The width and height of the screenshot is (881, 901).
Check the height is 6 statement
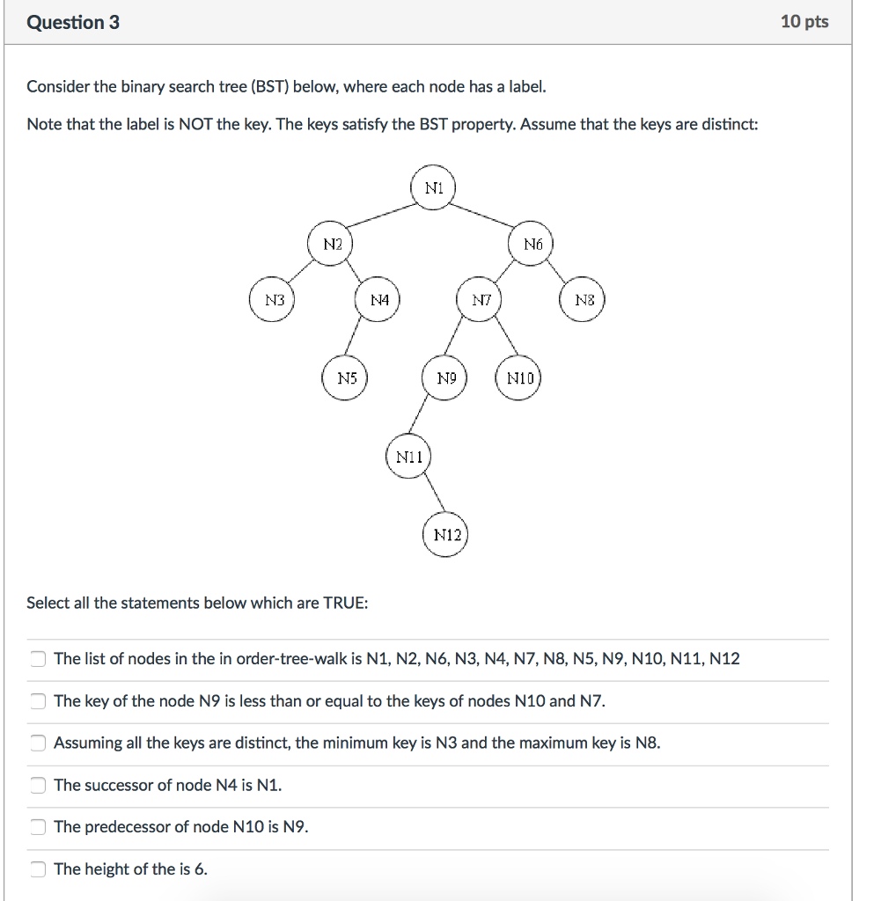click(37, 868)
